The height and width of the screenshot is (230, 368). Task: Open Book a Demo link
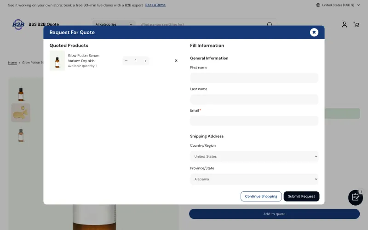[x=155, y=5]
